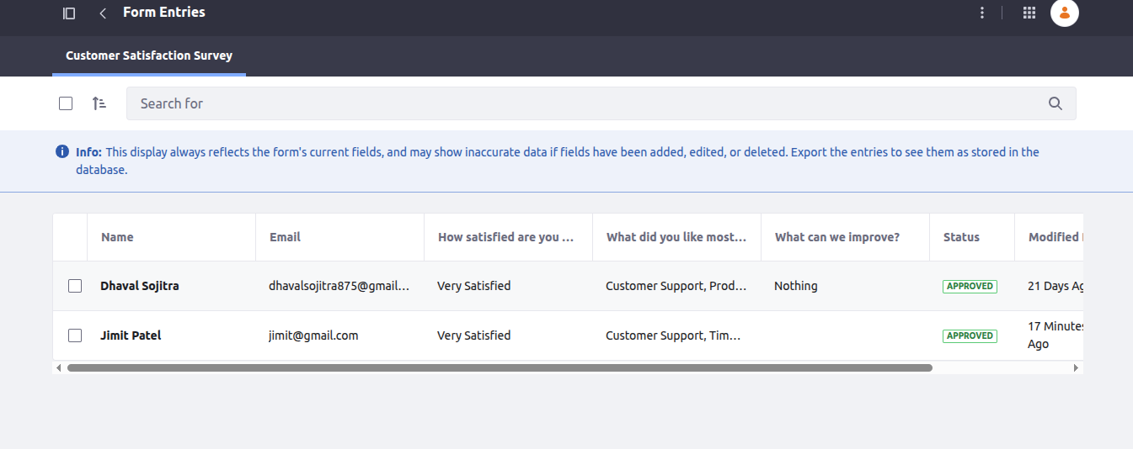Check the select-all entries checkbox
The width and height of the screenshot is (1133, 449).
click(66, 103)
